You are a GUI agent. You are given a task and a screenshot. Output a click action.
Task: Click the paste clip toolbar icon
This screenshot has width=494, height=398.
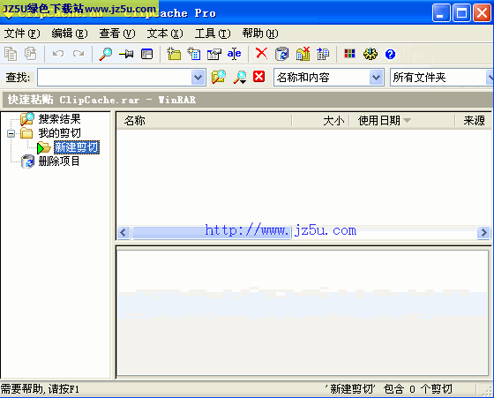(31, 54)
